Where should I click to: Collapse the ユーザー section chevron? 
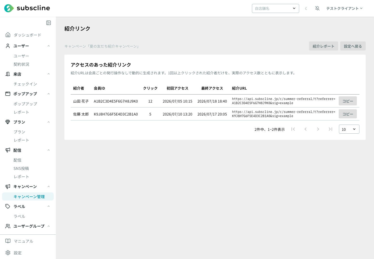pos(49,46)
